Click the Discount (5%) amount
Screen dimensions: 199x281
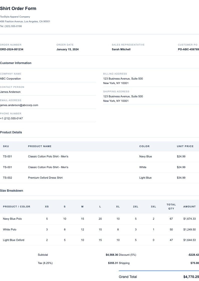pos(193,255)
